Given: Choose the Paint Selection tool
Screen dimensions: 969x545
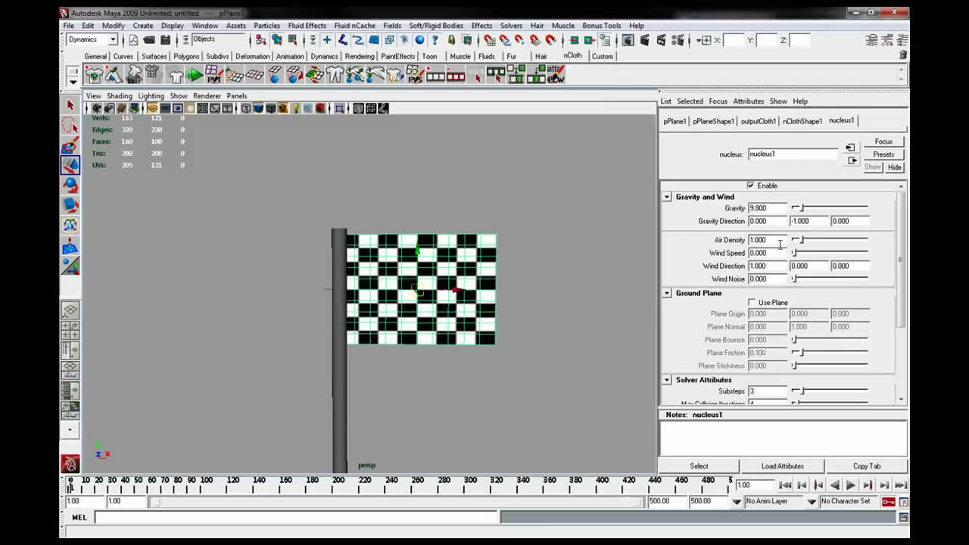Looking at the screenshot, I should (x=70, y=145).
